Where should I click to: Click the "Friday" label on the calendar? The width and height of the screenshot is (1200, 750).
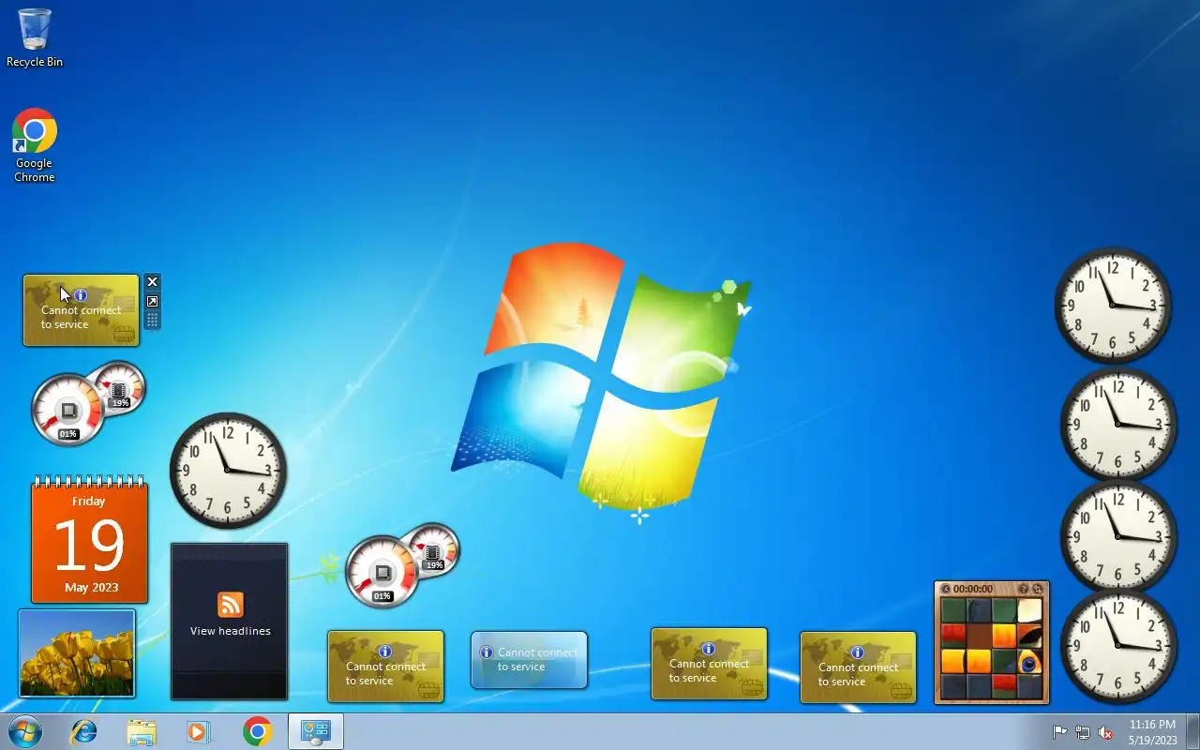point(89,501)
